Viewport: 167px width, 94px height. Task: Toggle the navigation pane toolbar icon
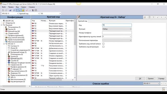17,10
